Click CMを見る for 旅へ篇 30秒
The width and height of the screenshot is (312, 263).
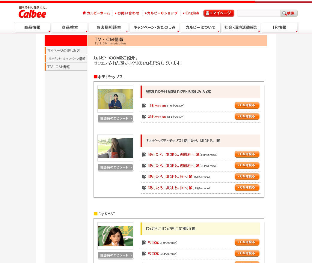click(x=247, y=188)
